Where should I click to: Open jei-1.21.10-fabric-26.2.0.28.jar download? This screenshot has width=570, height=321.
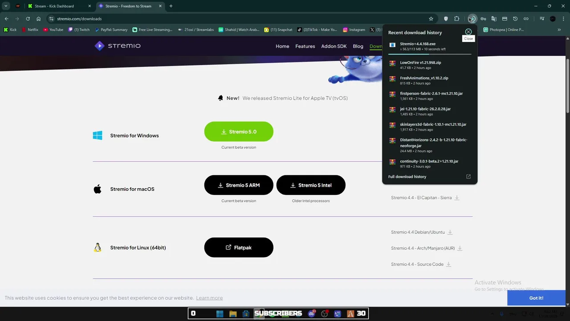(430, 111)
